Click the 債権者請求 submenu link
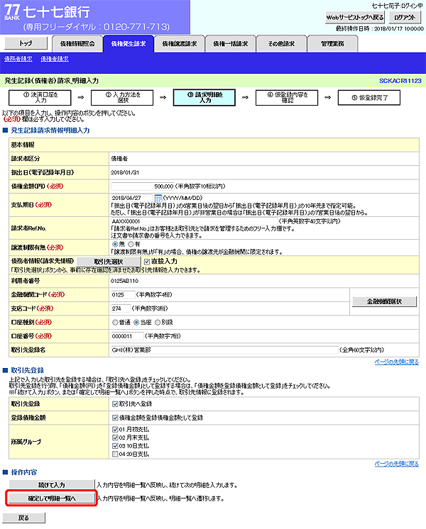Image resolution: width=426 pixels, height=529 pixels. tap(55, 59)
